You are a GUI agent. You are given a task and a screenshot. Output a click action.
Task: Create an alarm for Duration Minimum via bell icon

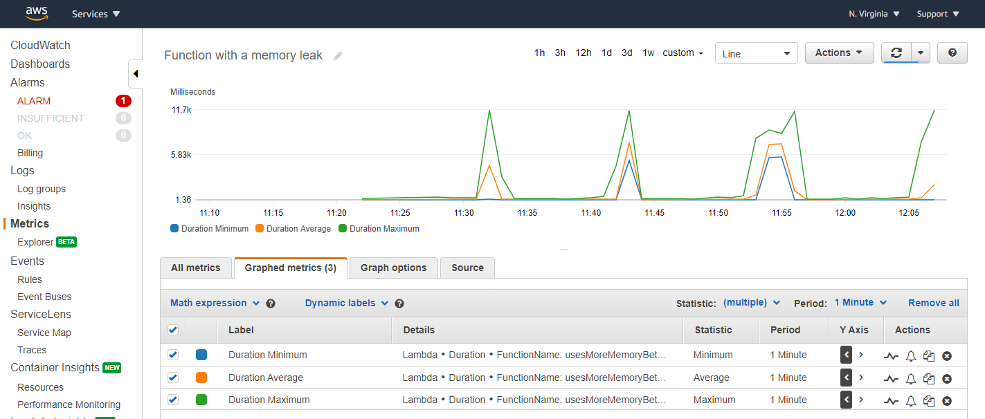point(910,355)
